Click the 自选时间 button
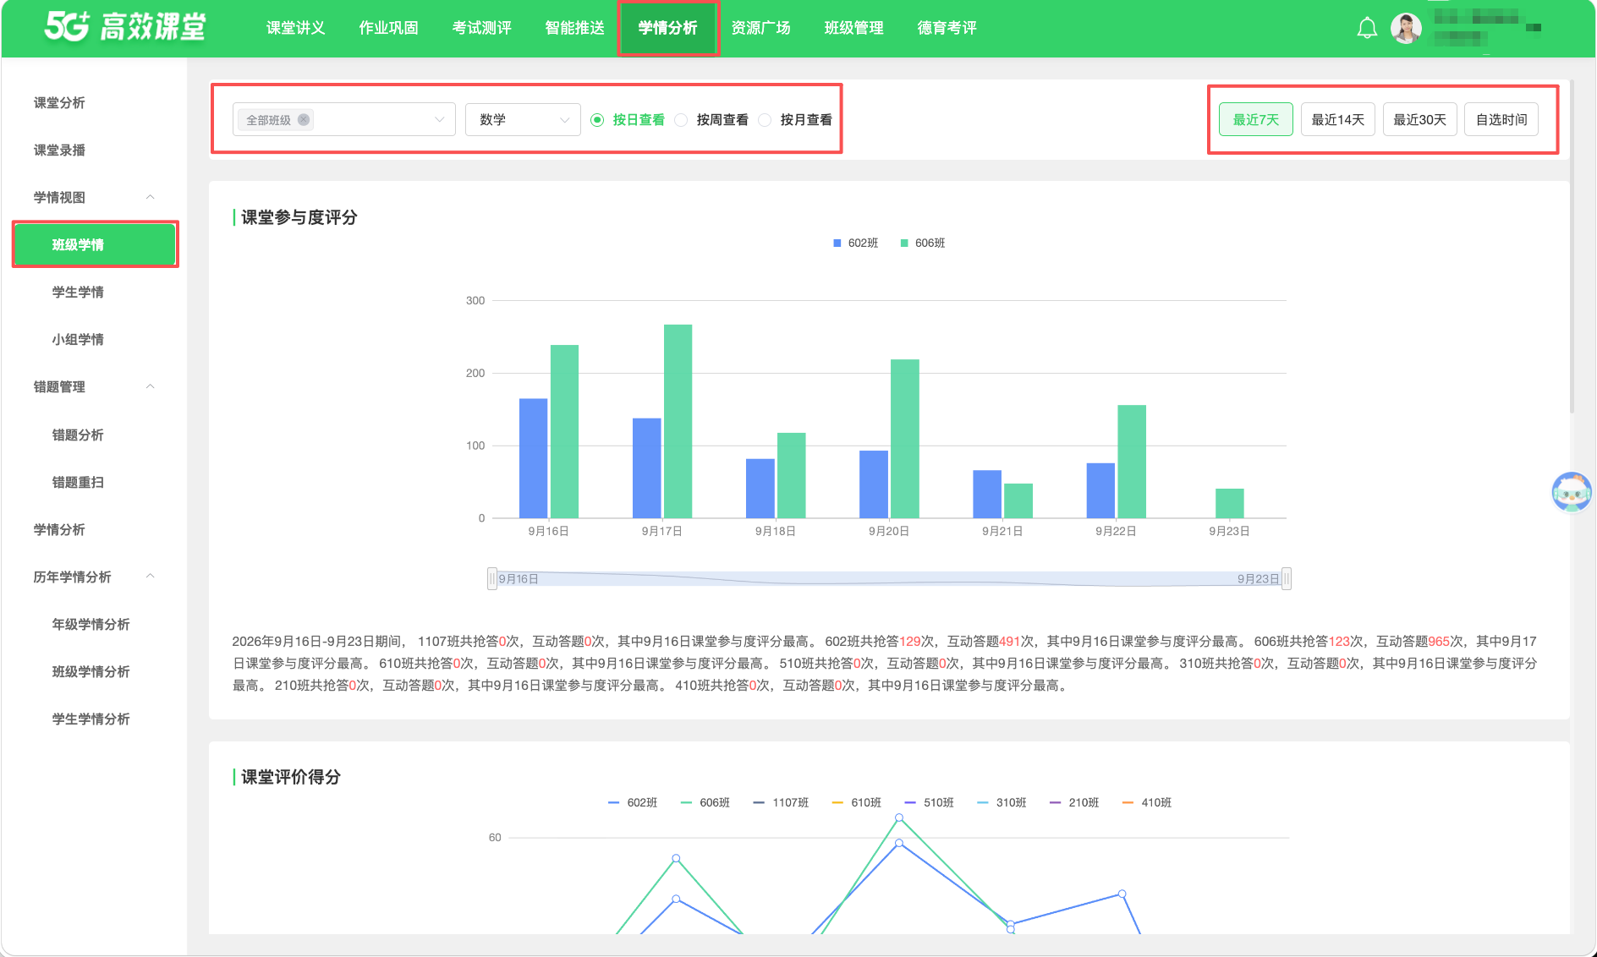This screenshot has height=957, width=1597. point(1501,119)
